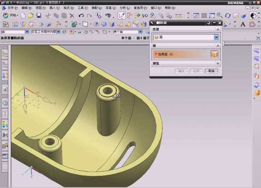Click the Undo arrow icon
Image resolution: width=261 pixels, height=188 pixels.
coord(81,16)
